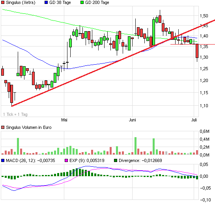Click the 0,6M volume axis label
This screenshot has width=215, height=203.
pos(204,131)
